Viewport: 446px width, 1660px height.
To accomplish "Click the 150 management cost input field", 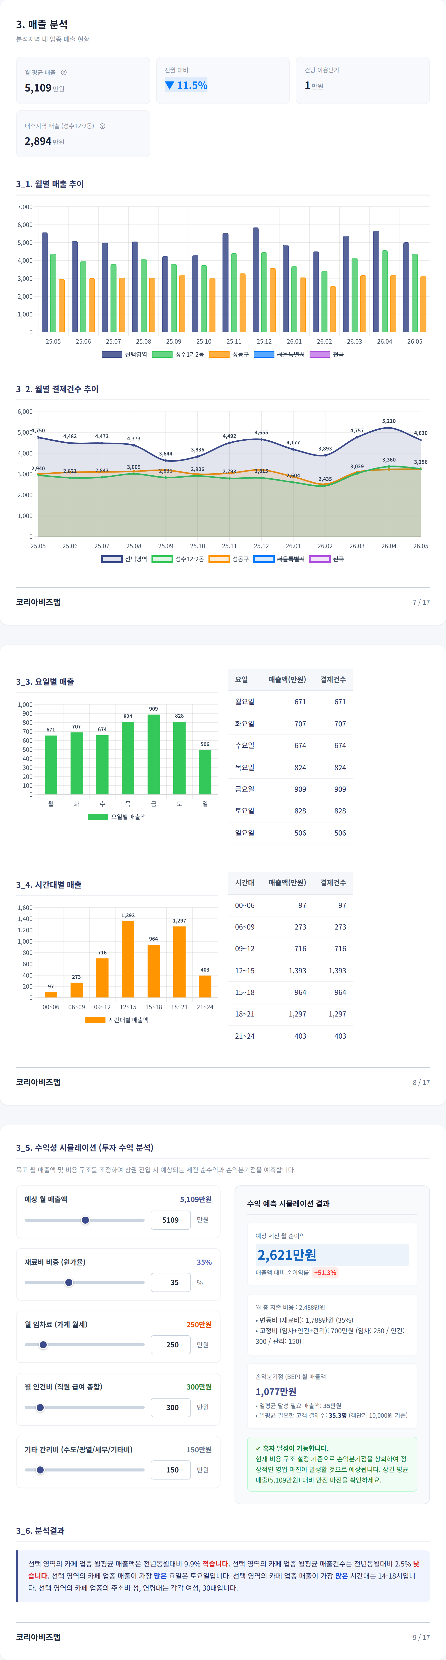I will click(x=171, y=1470).
